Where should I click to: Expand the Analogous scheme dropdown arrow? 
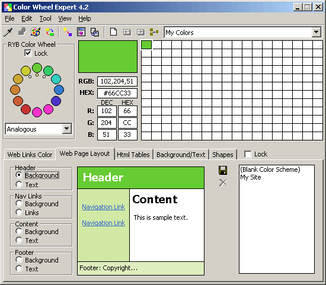[x=67, y=129]
